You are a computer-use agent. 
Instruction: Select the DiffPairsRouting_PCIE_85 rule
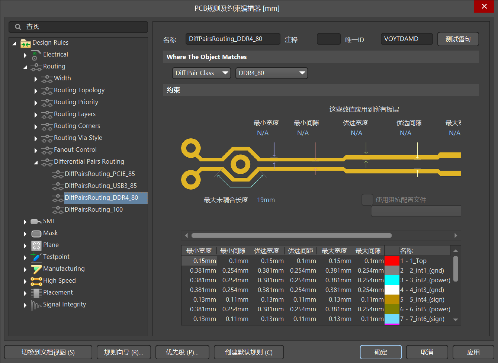click(x=99, y=174)
